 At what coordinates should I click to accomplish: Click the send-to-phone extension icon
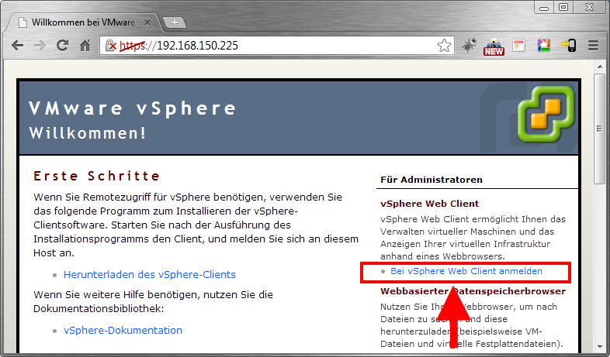(x=569, y=46)
